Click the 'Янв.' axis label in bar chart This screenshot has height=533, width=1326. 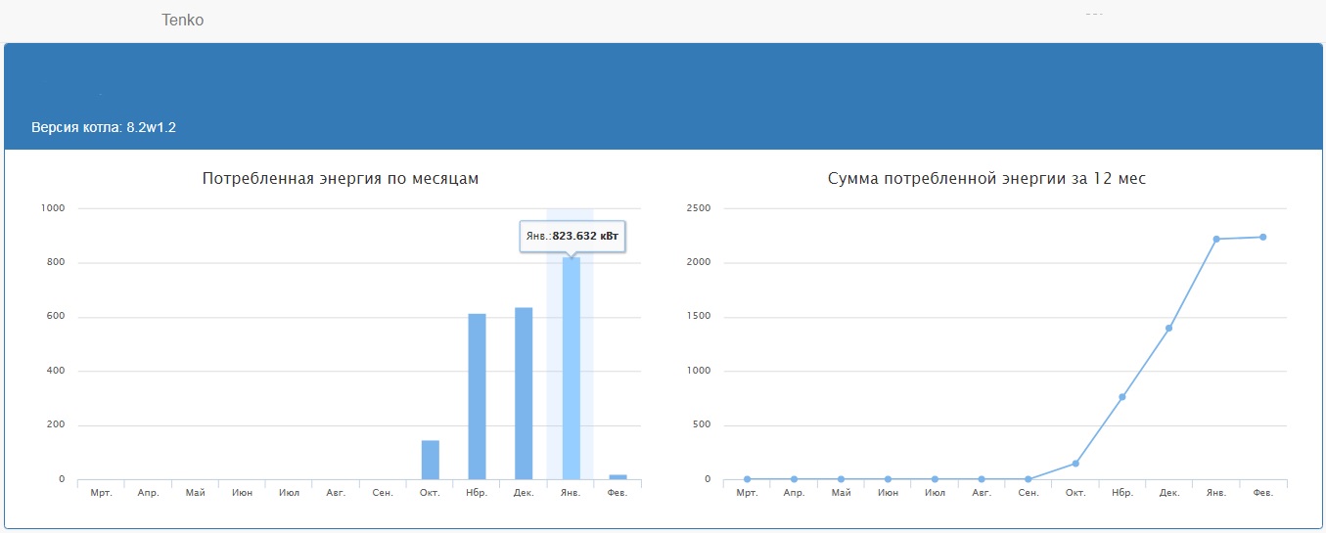pyautogui.click(x=571, y=493)
